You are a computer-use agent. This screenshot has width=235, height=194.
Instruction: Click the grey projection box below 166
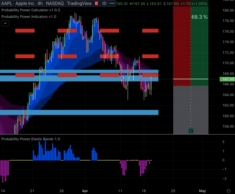[x=191, y=110]
